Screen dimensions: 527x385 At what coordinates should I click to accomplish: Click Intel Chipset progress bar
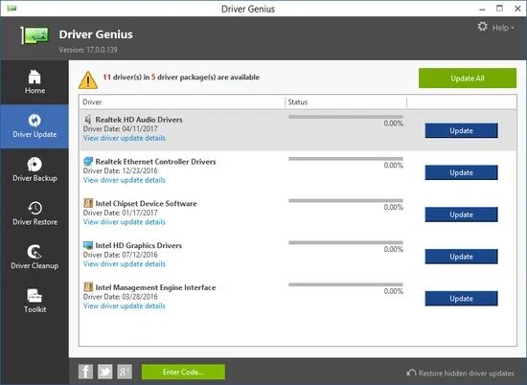pos(346,201)
